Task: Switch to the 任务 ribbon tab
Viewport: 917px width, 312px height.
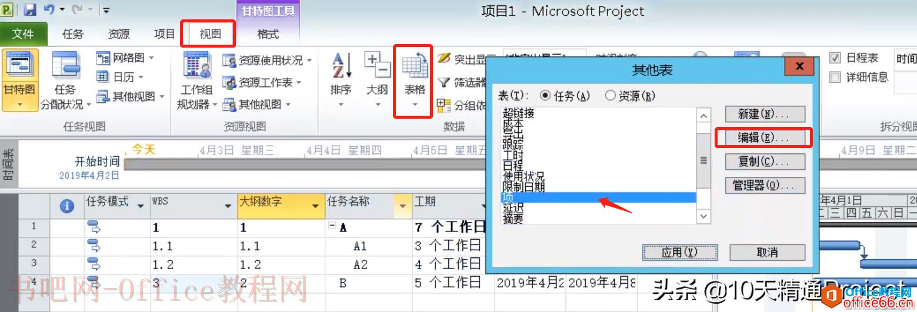Action: click(73, 34)
